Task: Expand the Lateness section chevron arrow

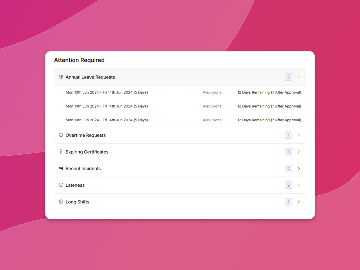Action: click(x=299, y=185)
